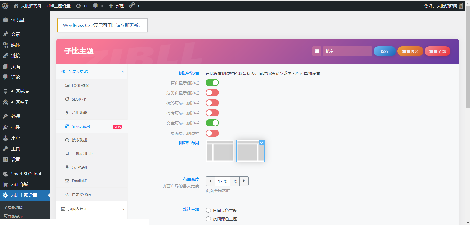
Task: Click the Media (媒体) sidebar icon
Action: pos(5,45)
